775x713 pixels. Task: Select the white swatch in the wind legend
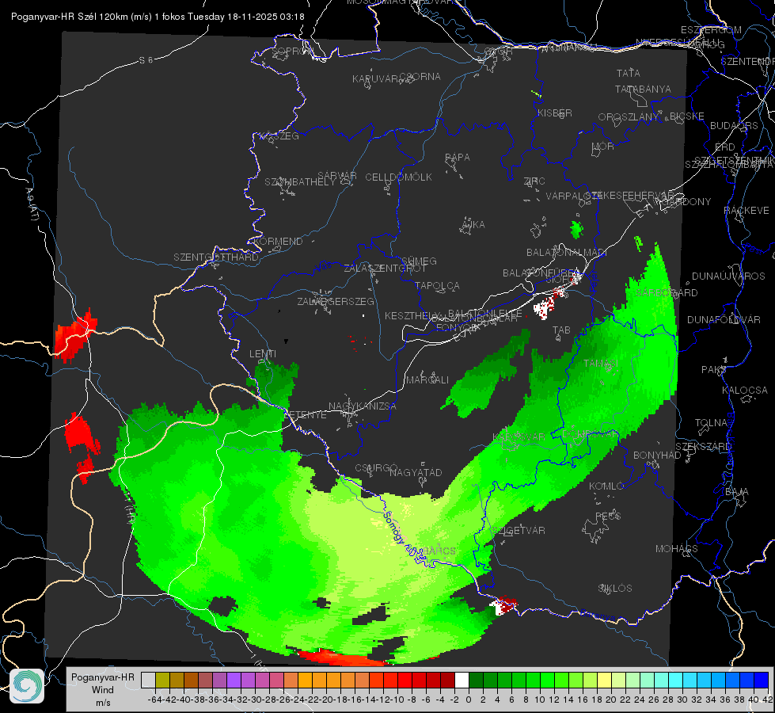click(x=462, y=680)
